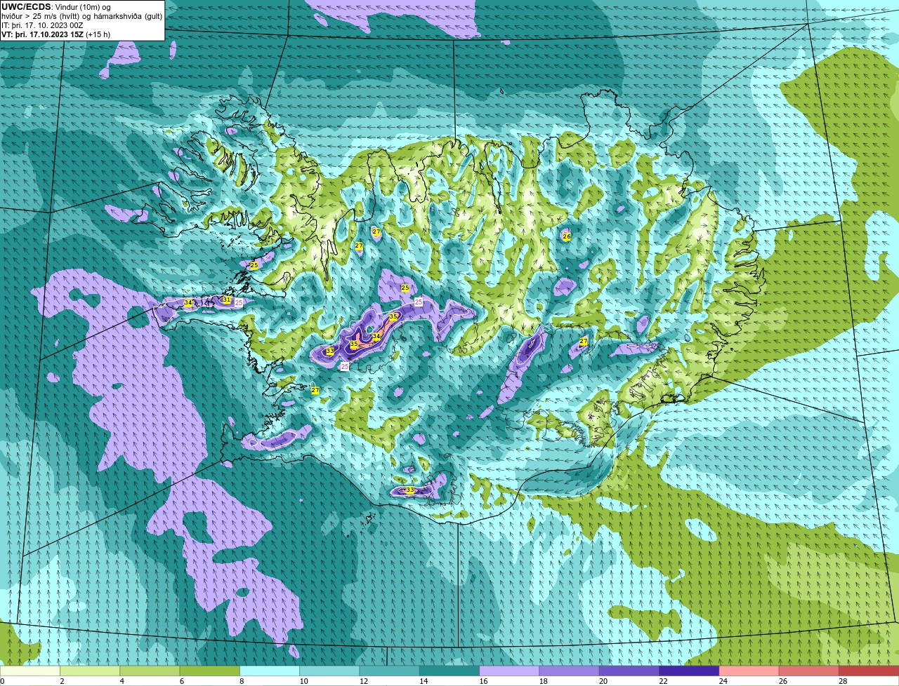Click the legend swatch between 4 and 6
The height and width of the screenshot is (686, 899).
click(x=150, y=671)
